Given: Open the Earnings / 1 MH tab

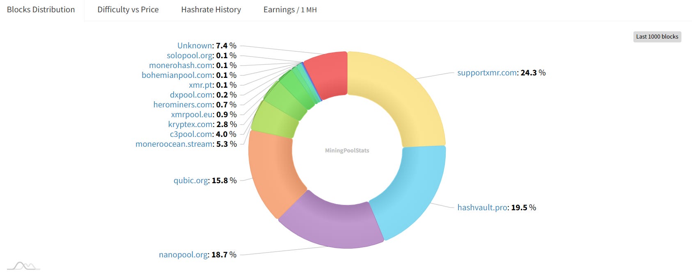Looking at the screenshot, I should tap(290, 10).
